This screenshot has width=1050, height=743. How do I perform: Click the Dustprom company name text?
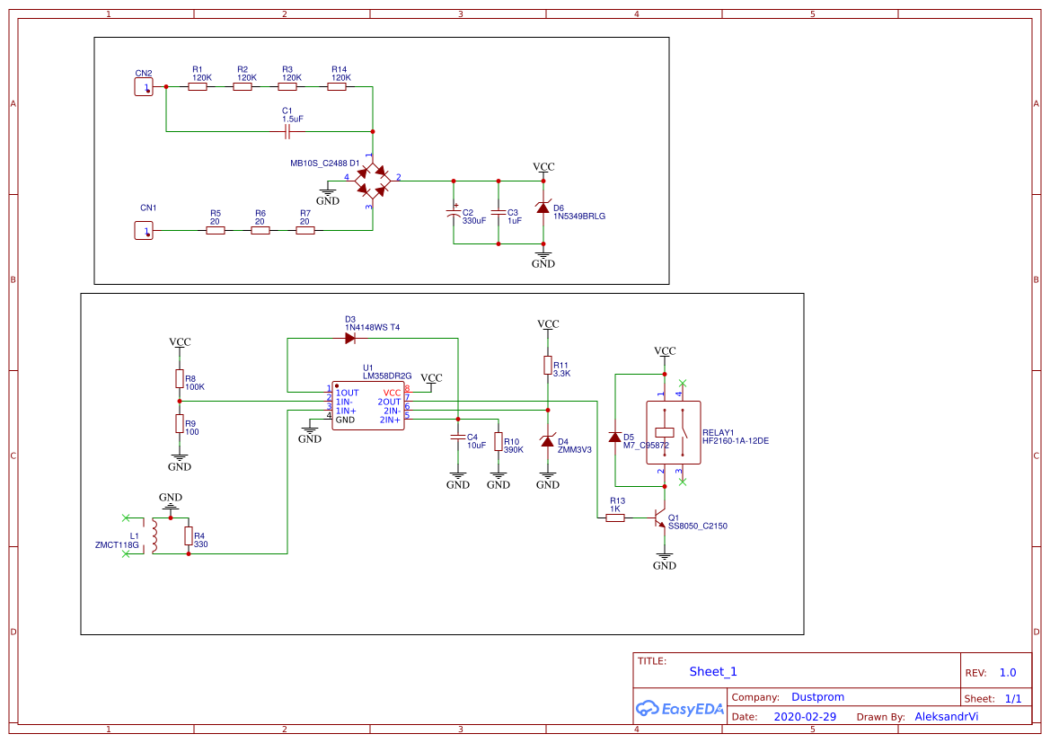coord(819,696)
